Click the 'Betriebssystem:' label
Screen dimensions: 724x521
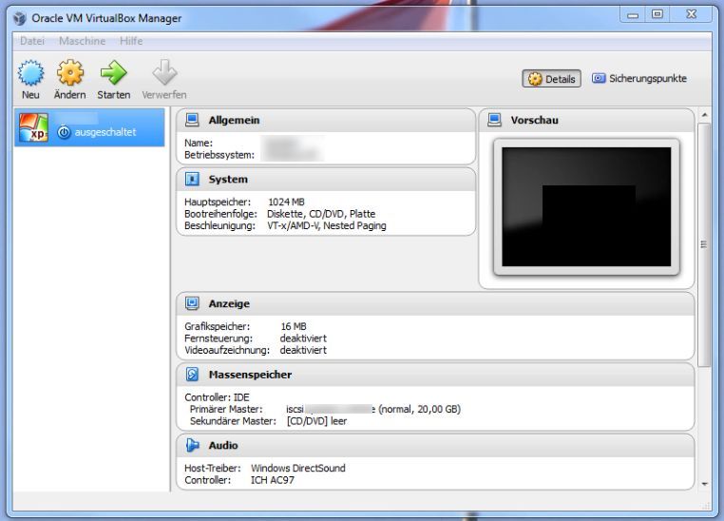(219, 155)
